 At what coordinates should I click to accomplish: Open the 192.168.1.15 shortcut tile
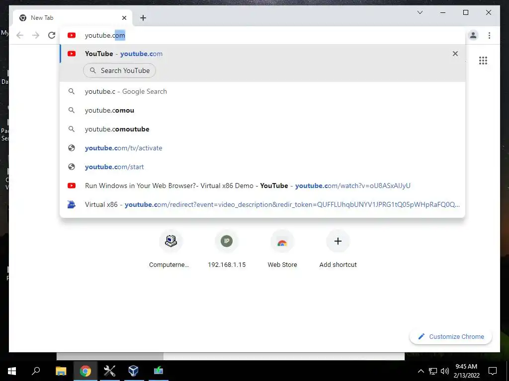tap(227, 250)
